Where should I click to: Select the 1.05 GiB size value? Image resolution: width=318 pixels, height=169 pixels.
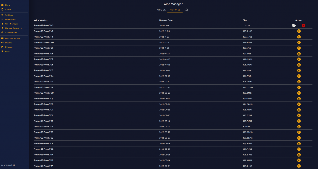click(x=246, y=25)
